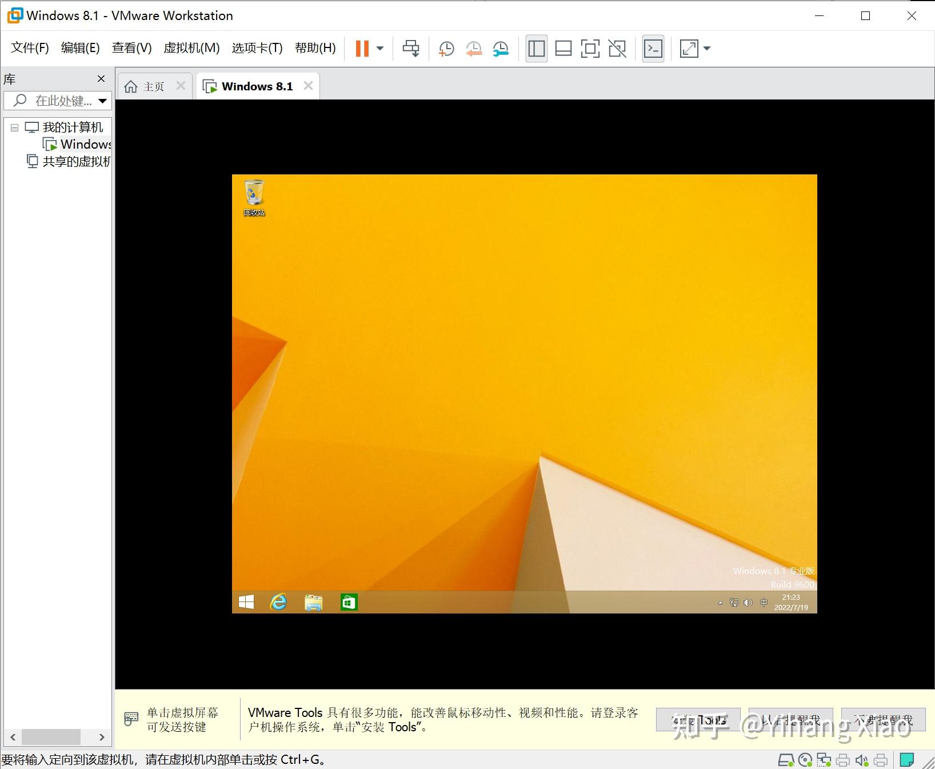935x769 pixels.
Task: Click the library scrollbar left arrow
Action: point(13,737)
